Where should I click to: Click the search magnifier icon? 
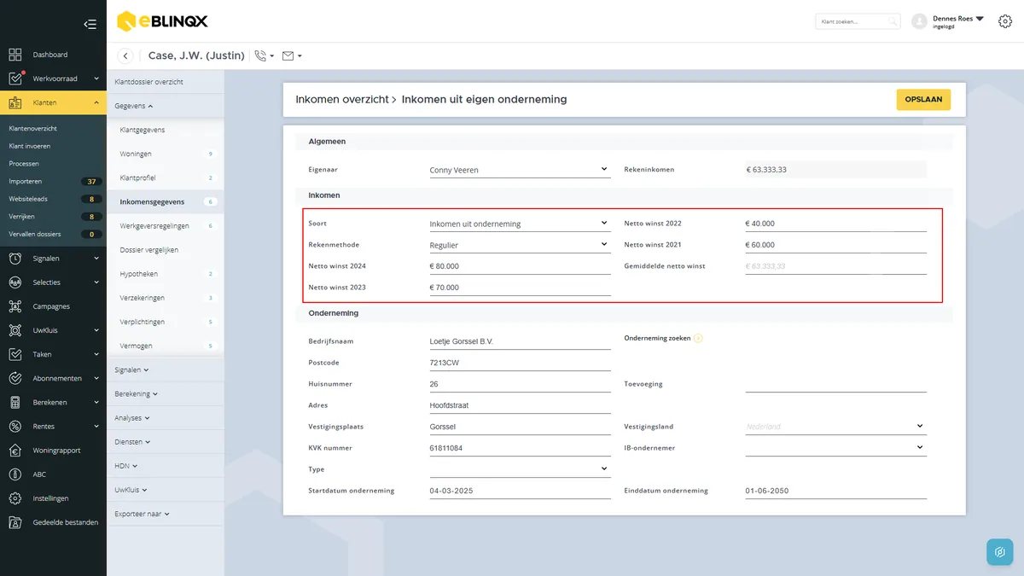coord(893,21)
